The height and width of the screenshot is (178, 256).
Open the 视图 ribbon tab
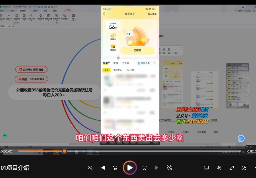click(55, 11)
